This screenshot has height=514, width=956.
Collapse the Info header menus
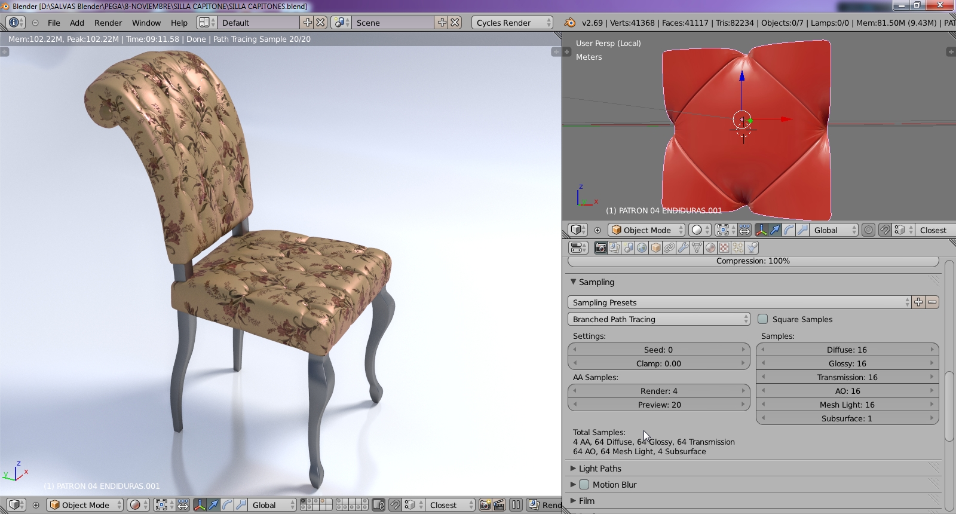(35, 23)
